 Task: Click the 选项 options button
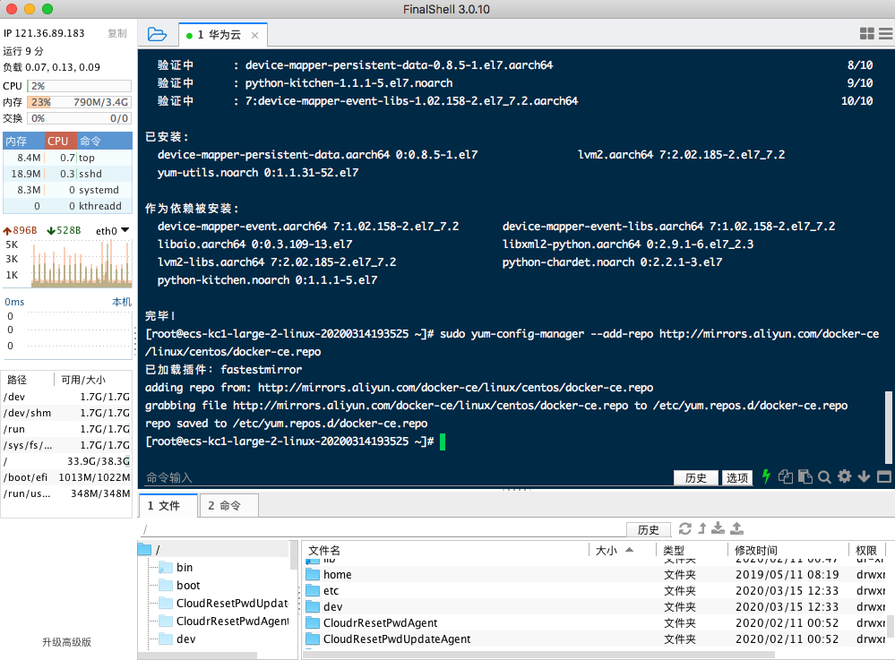pyautogui.click(x=737, y=477)
